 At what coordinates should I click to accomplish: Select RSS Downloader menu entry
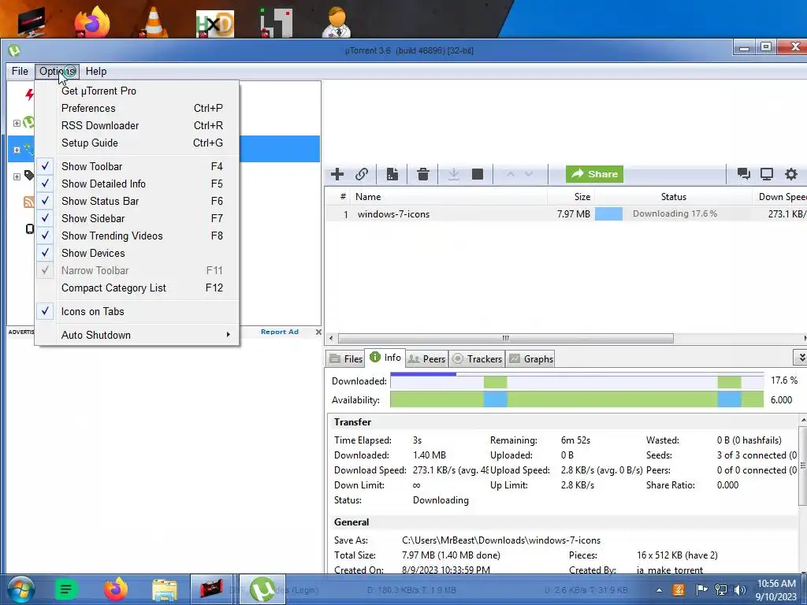[137, 125]
